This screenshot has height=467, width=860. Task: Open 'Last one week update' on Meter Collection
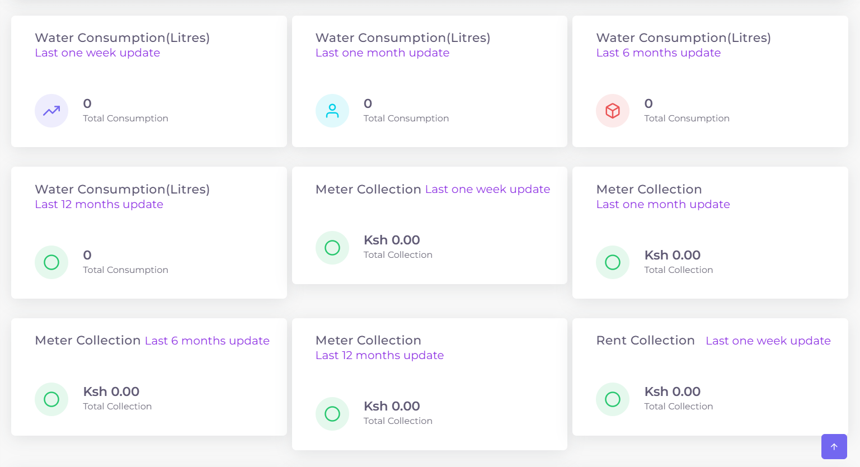(487, 189)
